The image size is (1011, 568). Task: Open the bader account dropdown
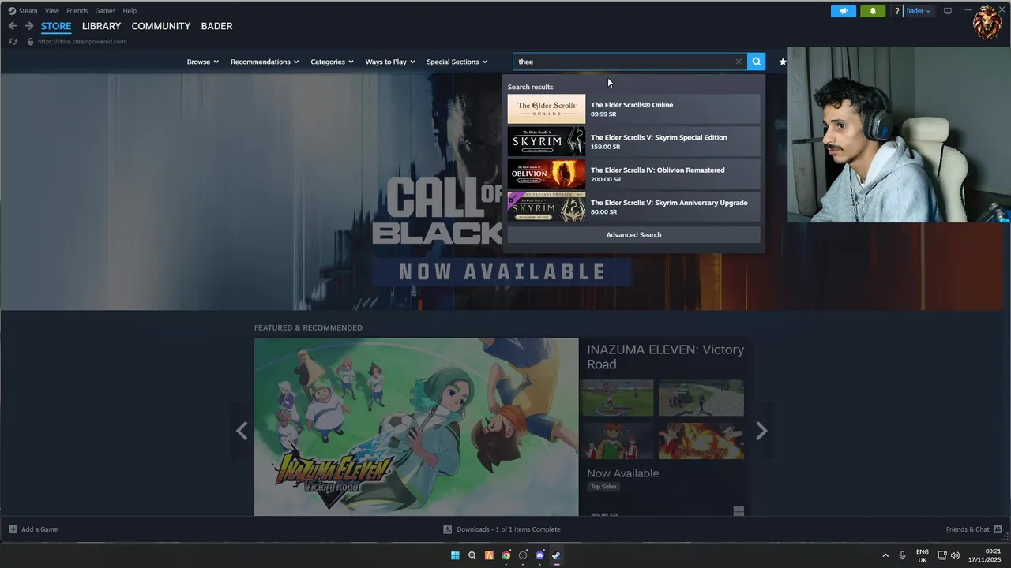click(919, 11)
